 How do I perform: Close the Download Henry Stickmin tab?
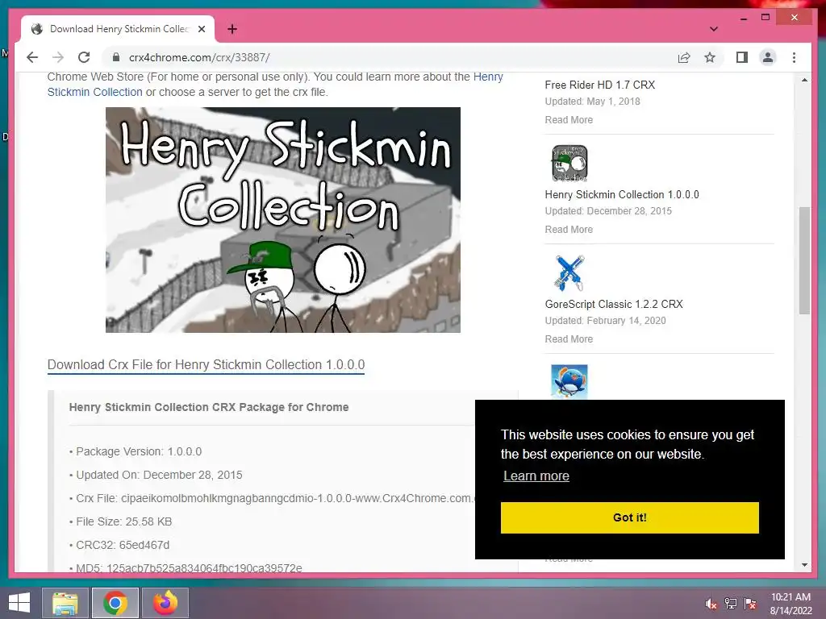(201, 29)
